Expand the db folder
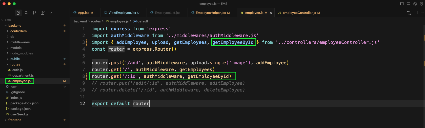425x128 pixels. 12,37
